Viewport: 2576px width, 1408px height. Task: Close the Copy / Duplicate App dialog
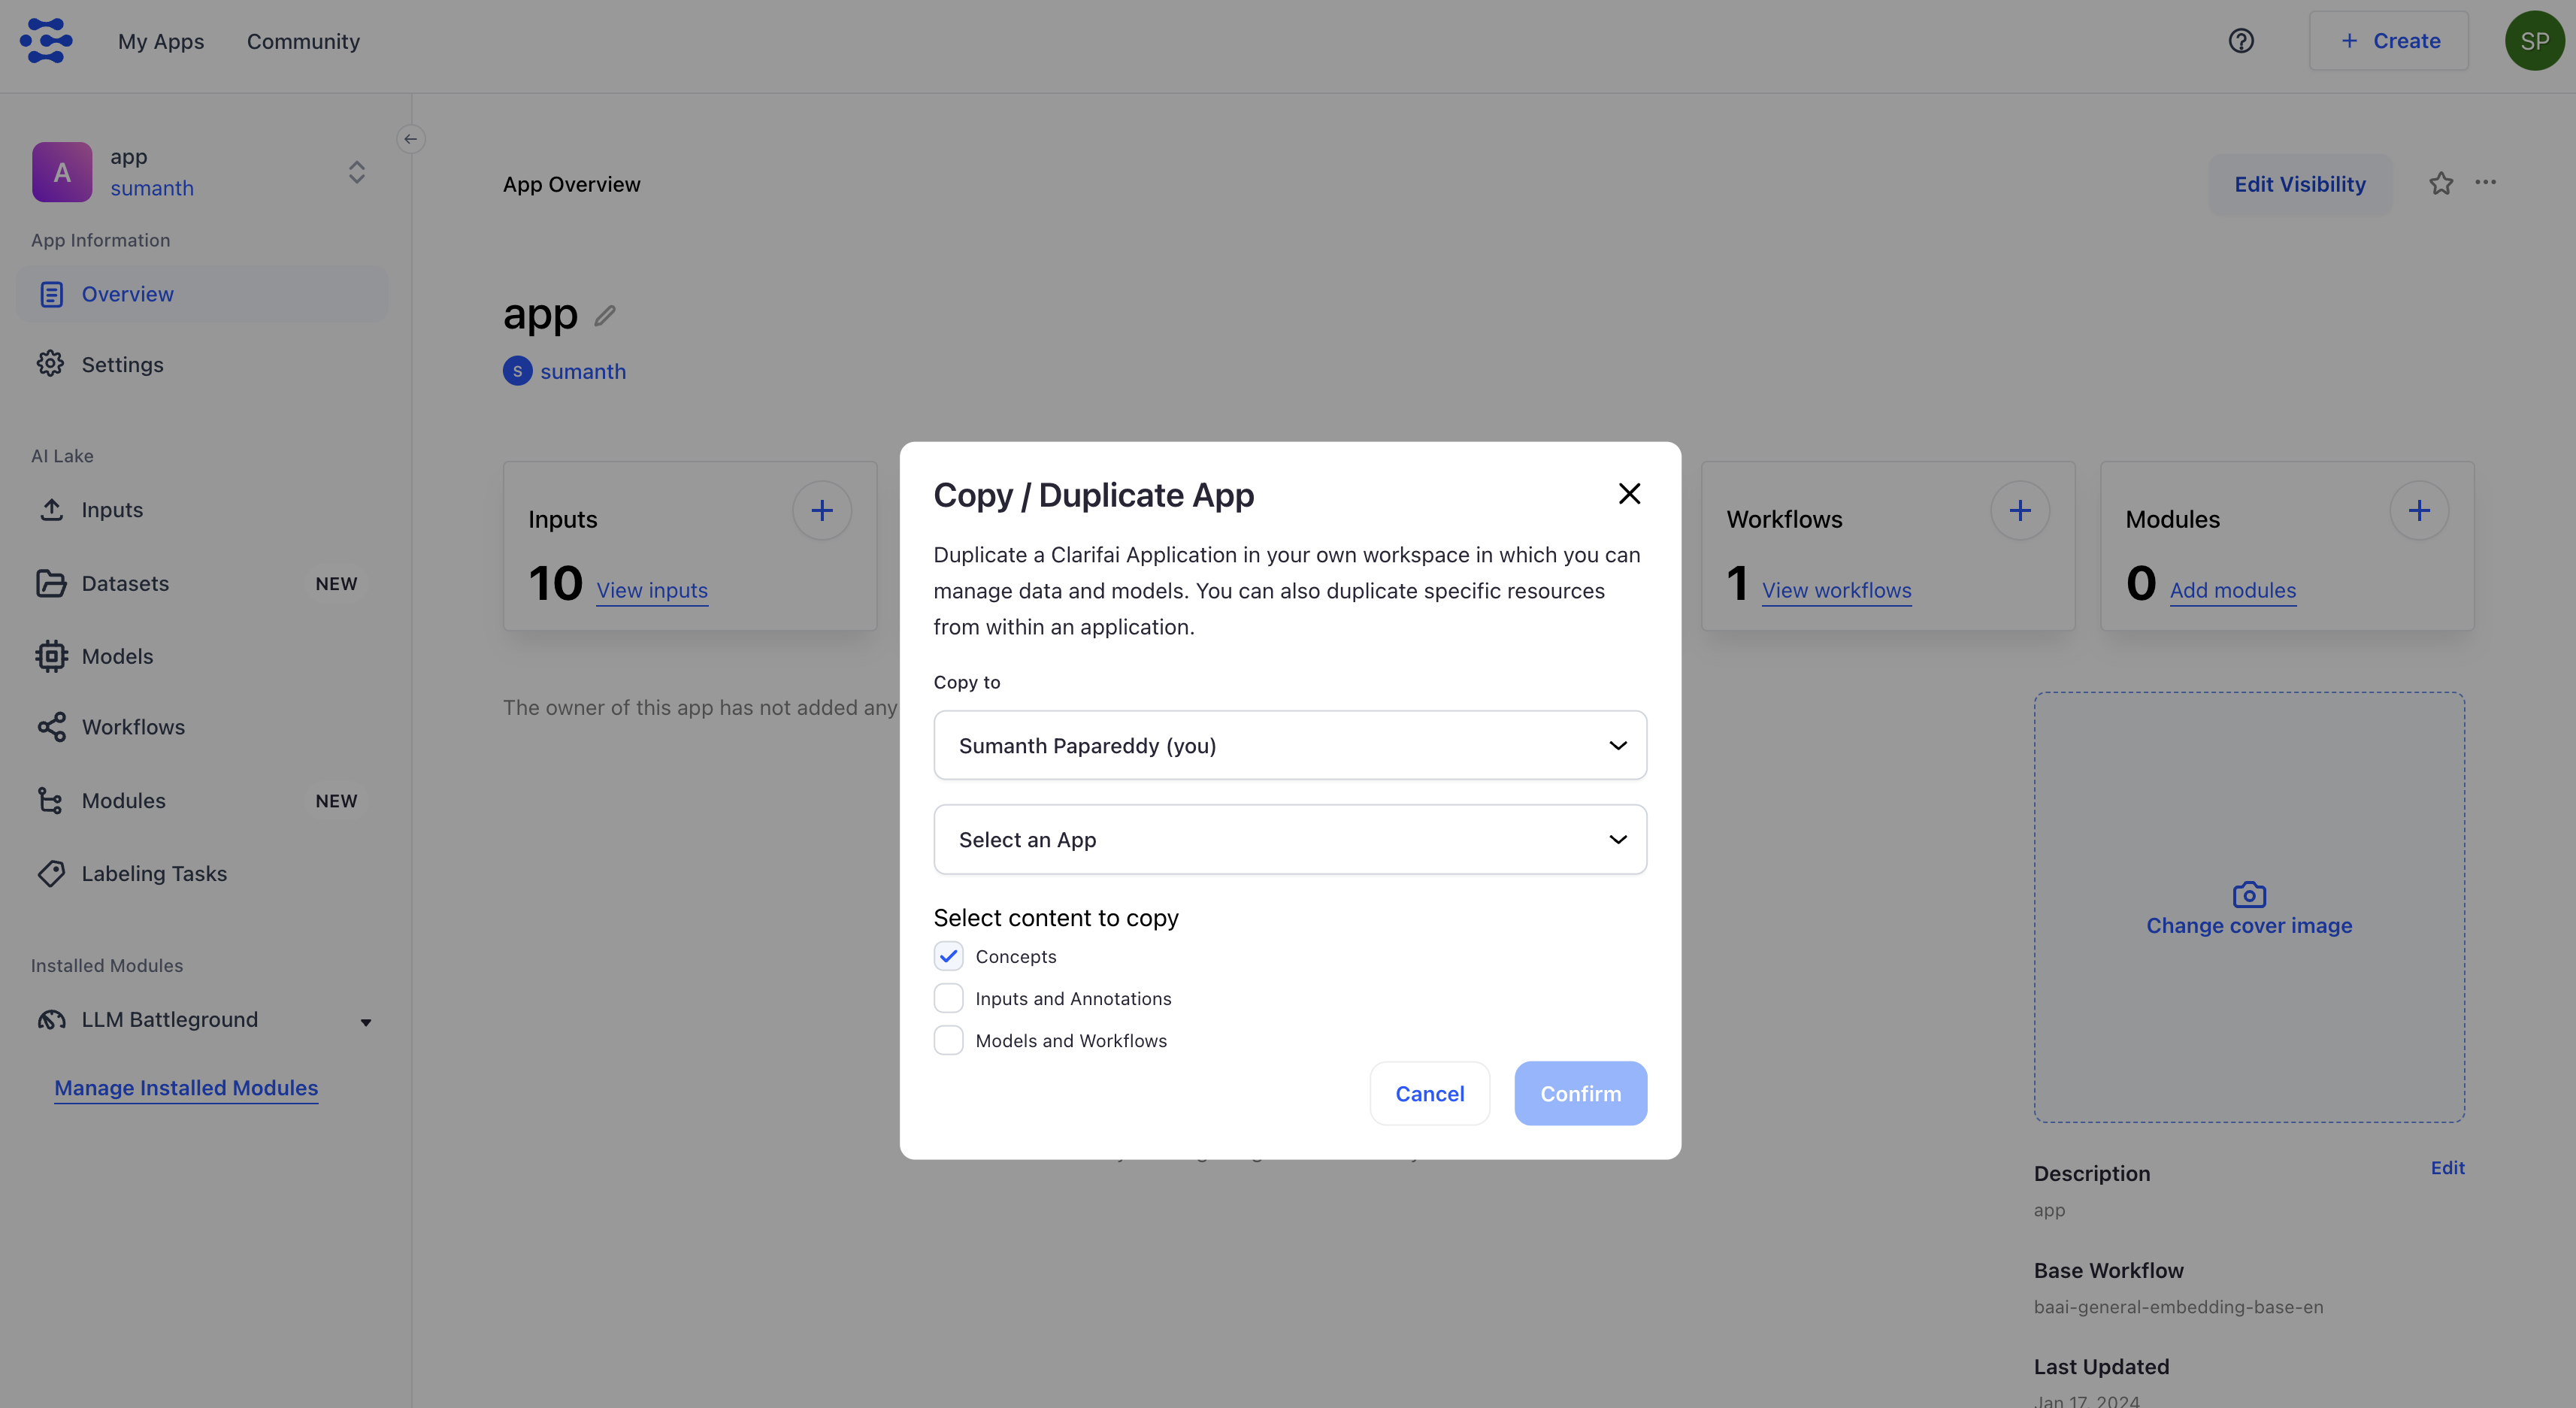point(1629,494)
